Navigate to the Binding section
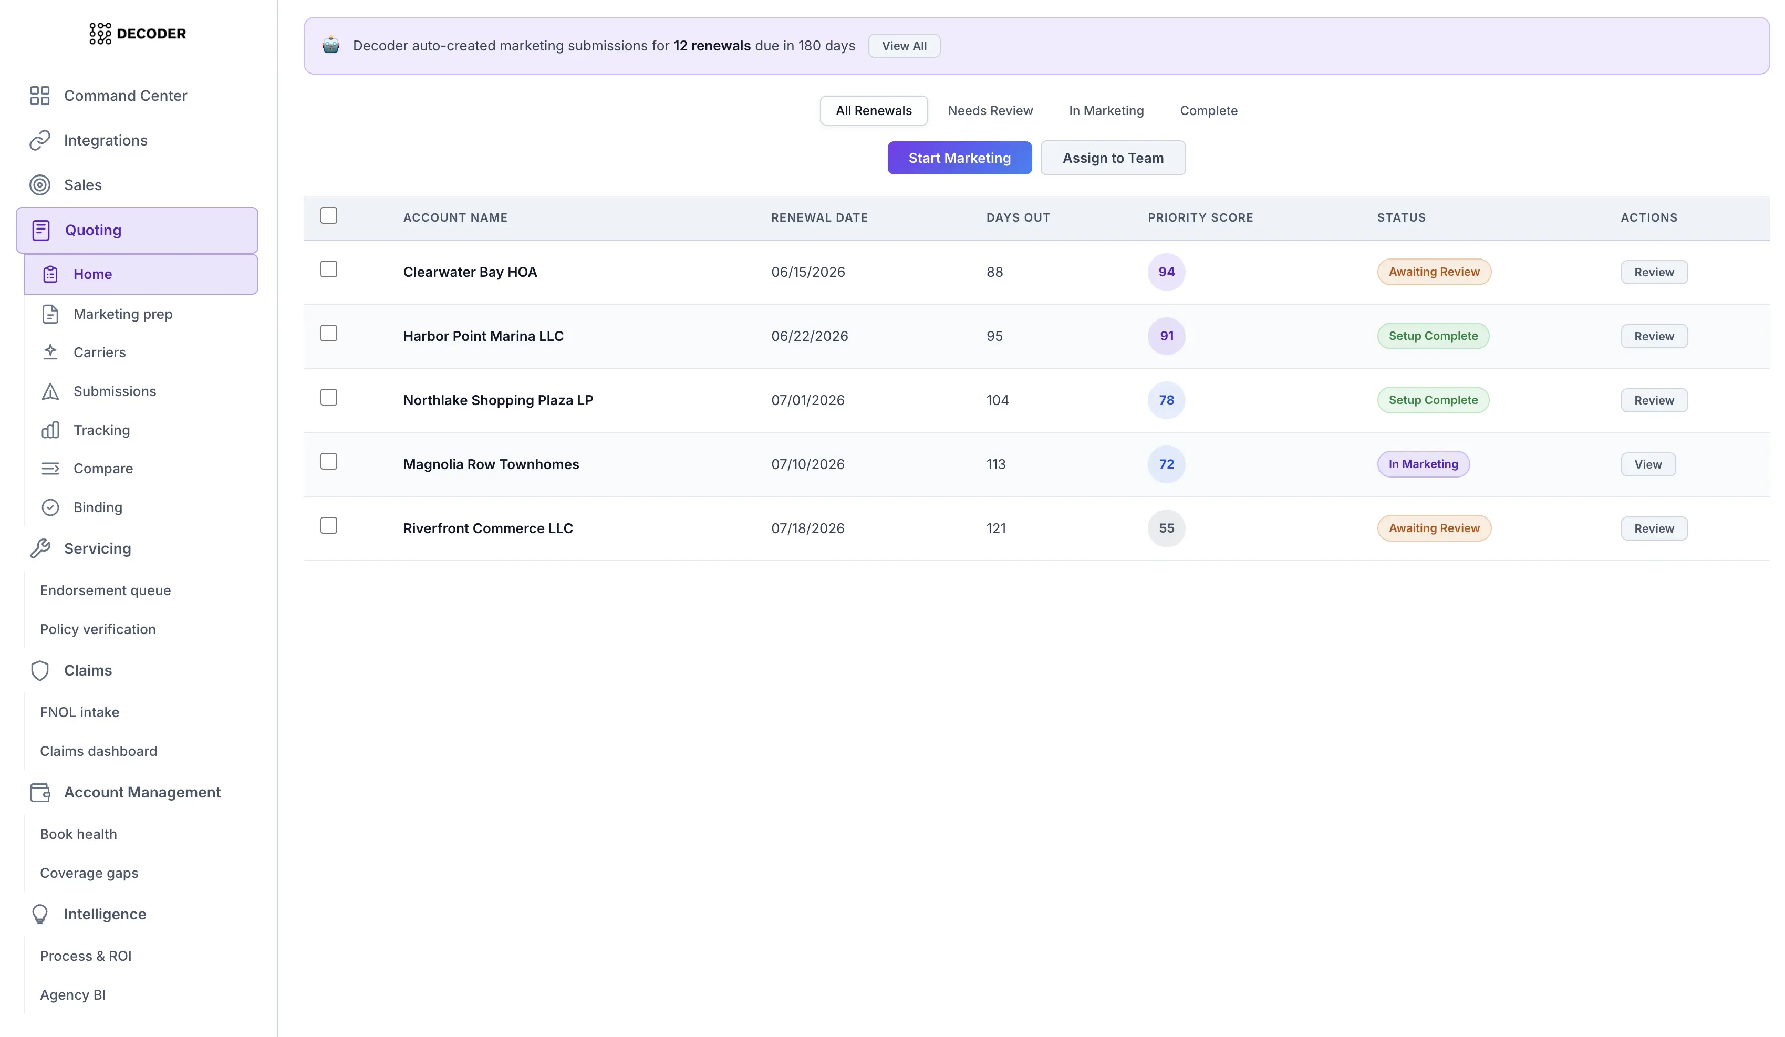 [x=99, y=507]
